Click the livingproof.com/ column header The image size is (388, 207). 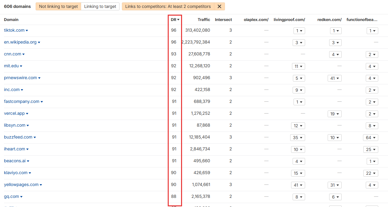point(289,19)
